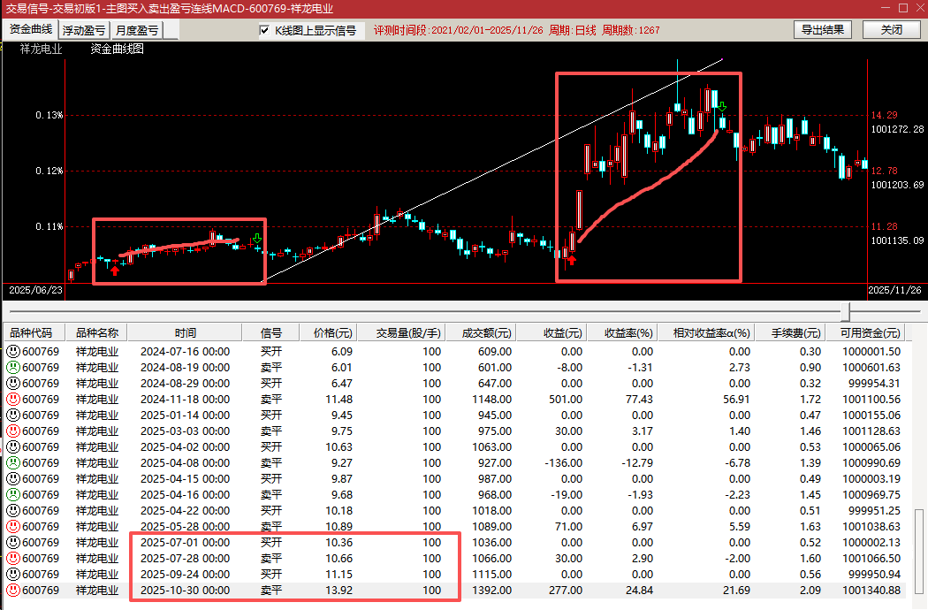The height and width of the screenshot is (610, 928).
Task: Select the 2024-07-16 00:00 time cell
Action: coord(186,352)
